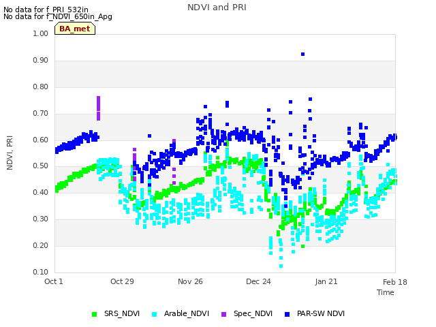The height and width of the screenshot is (327, 436).
Task: Click the isolated green point at 0.20
Action: [302, 247]
